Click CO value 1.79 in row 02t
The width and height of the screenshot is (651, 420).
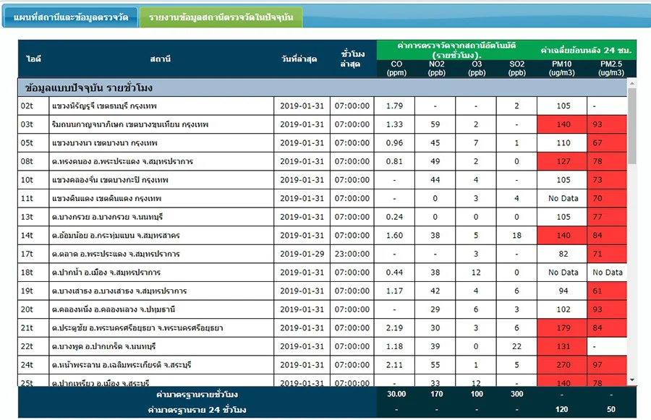[394, 106]
